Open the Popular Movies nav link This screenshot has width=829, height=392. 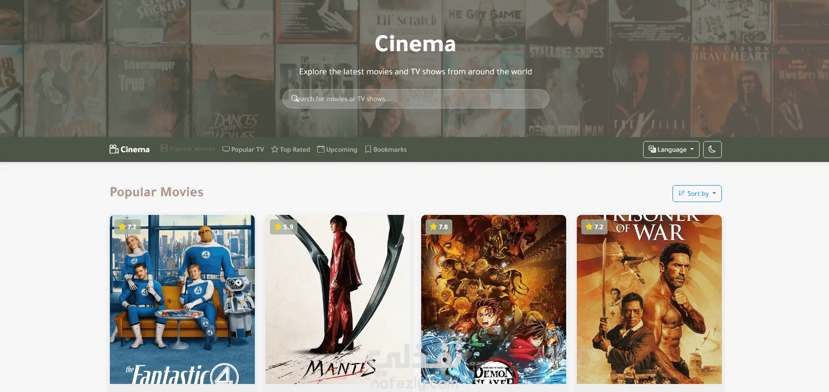click(188, 149)
